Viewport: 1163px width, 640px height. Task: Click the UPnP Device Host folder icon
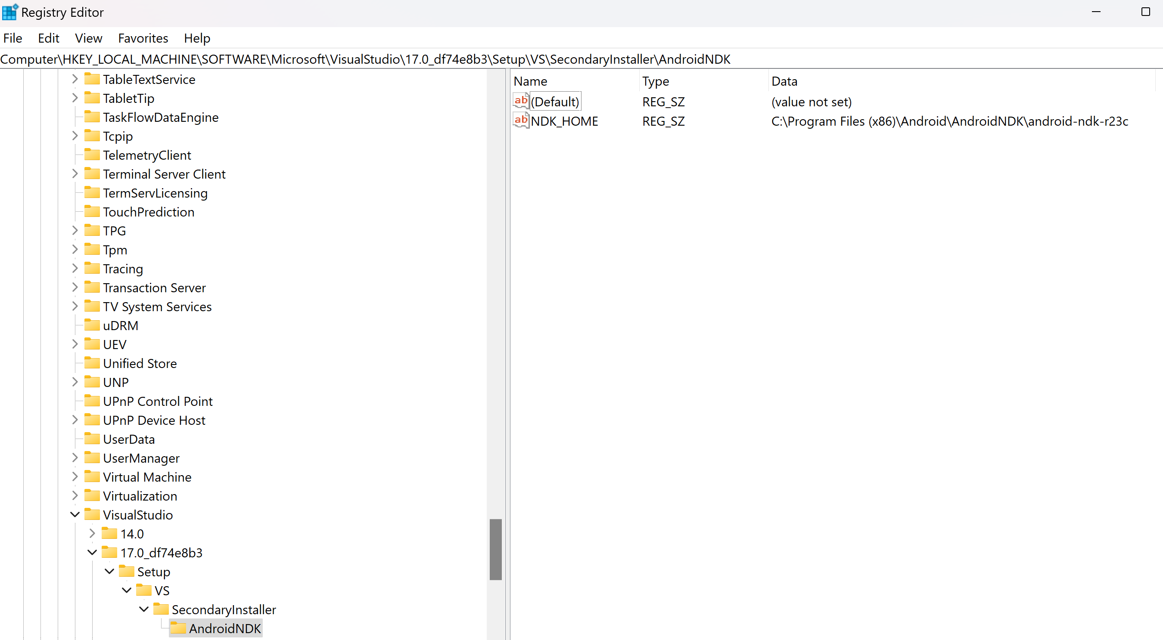pyautogui.click(x=92, y=420)
